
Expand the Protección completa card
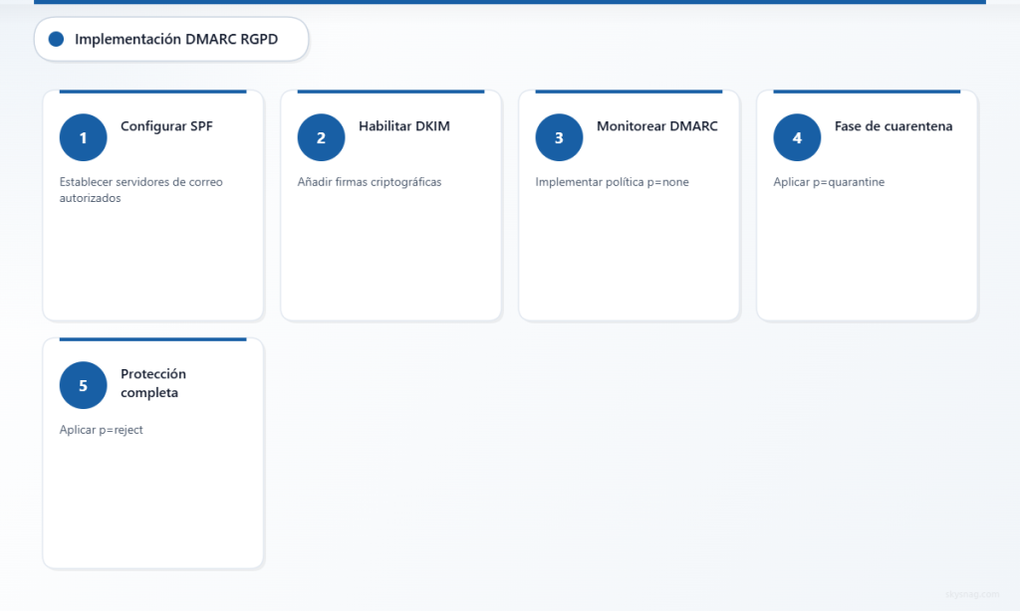[152, 453]
